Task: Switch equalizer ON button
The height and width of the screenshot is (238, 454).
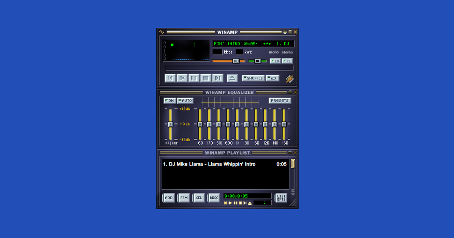Action: 170,101
